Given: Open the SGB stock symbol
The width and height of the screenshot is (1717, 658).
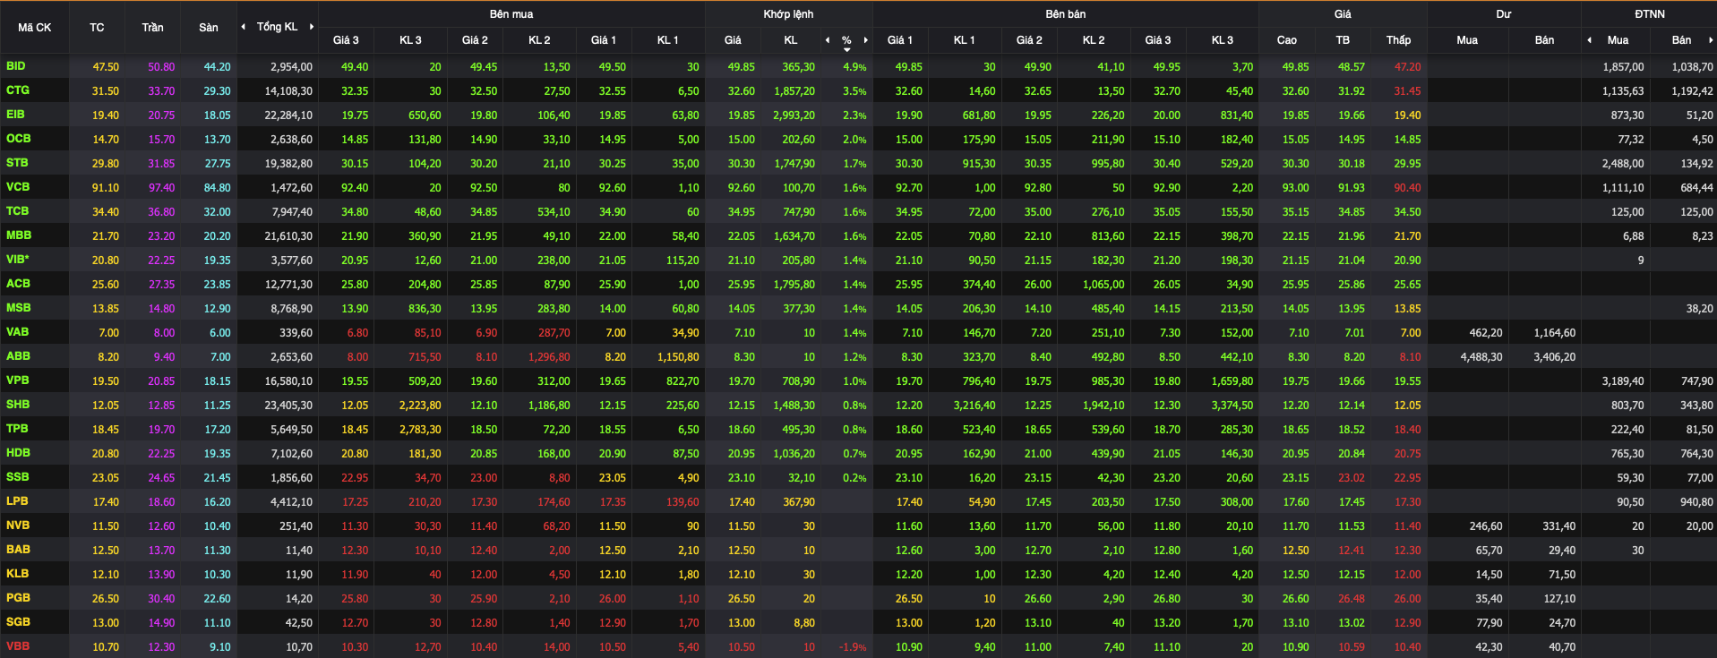Looking at the screenshot, I should (x=18, y=622).
